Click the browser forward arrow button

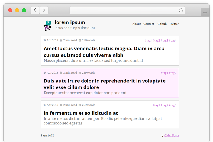[x=44, y=10]
